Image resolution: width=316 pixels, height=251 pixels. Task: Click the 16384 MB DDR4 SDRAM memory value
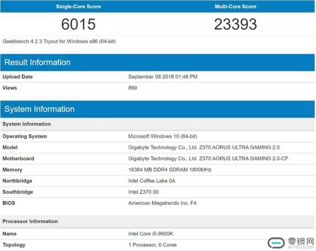point(170,170)
